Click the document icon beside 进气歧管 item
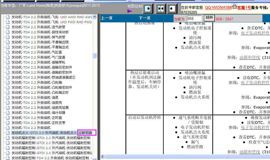 [x=8, y=27]
